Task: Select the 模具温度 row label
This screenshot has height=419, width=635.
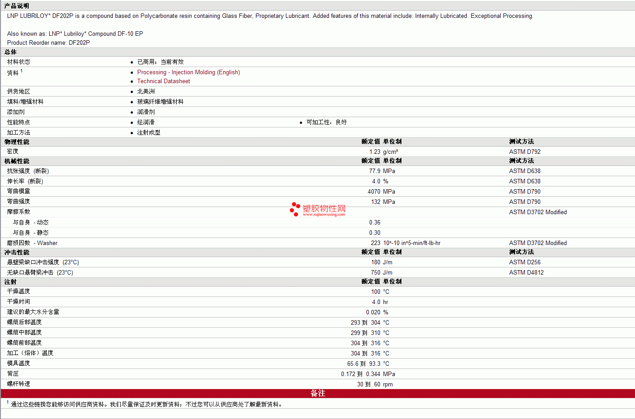Action: (18, 364)
